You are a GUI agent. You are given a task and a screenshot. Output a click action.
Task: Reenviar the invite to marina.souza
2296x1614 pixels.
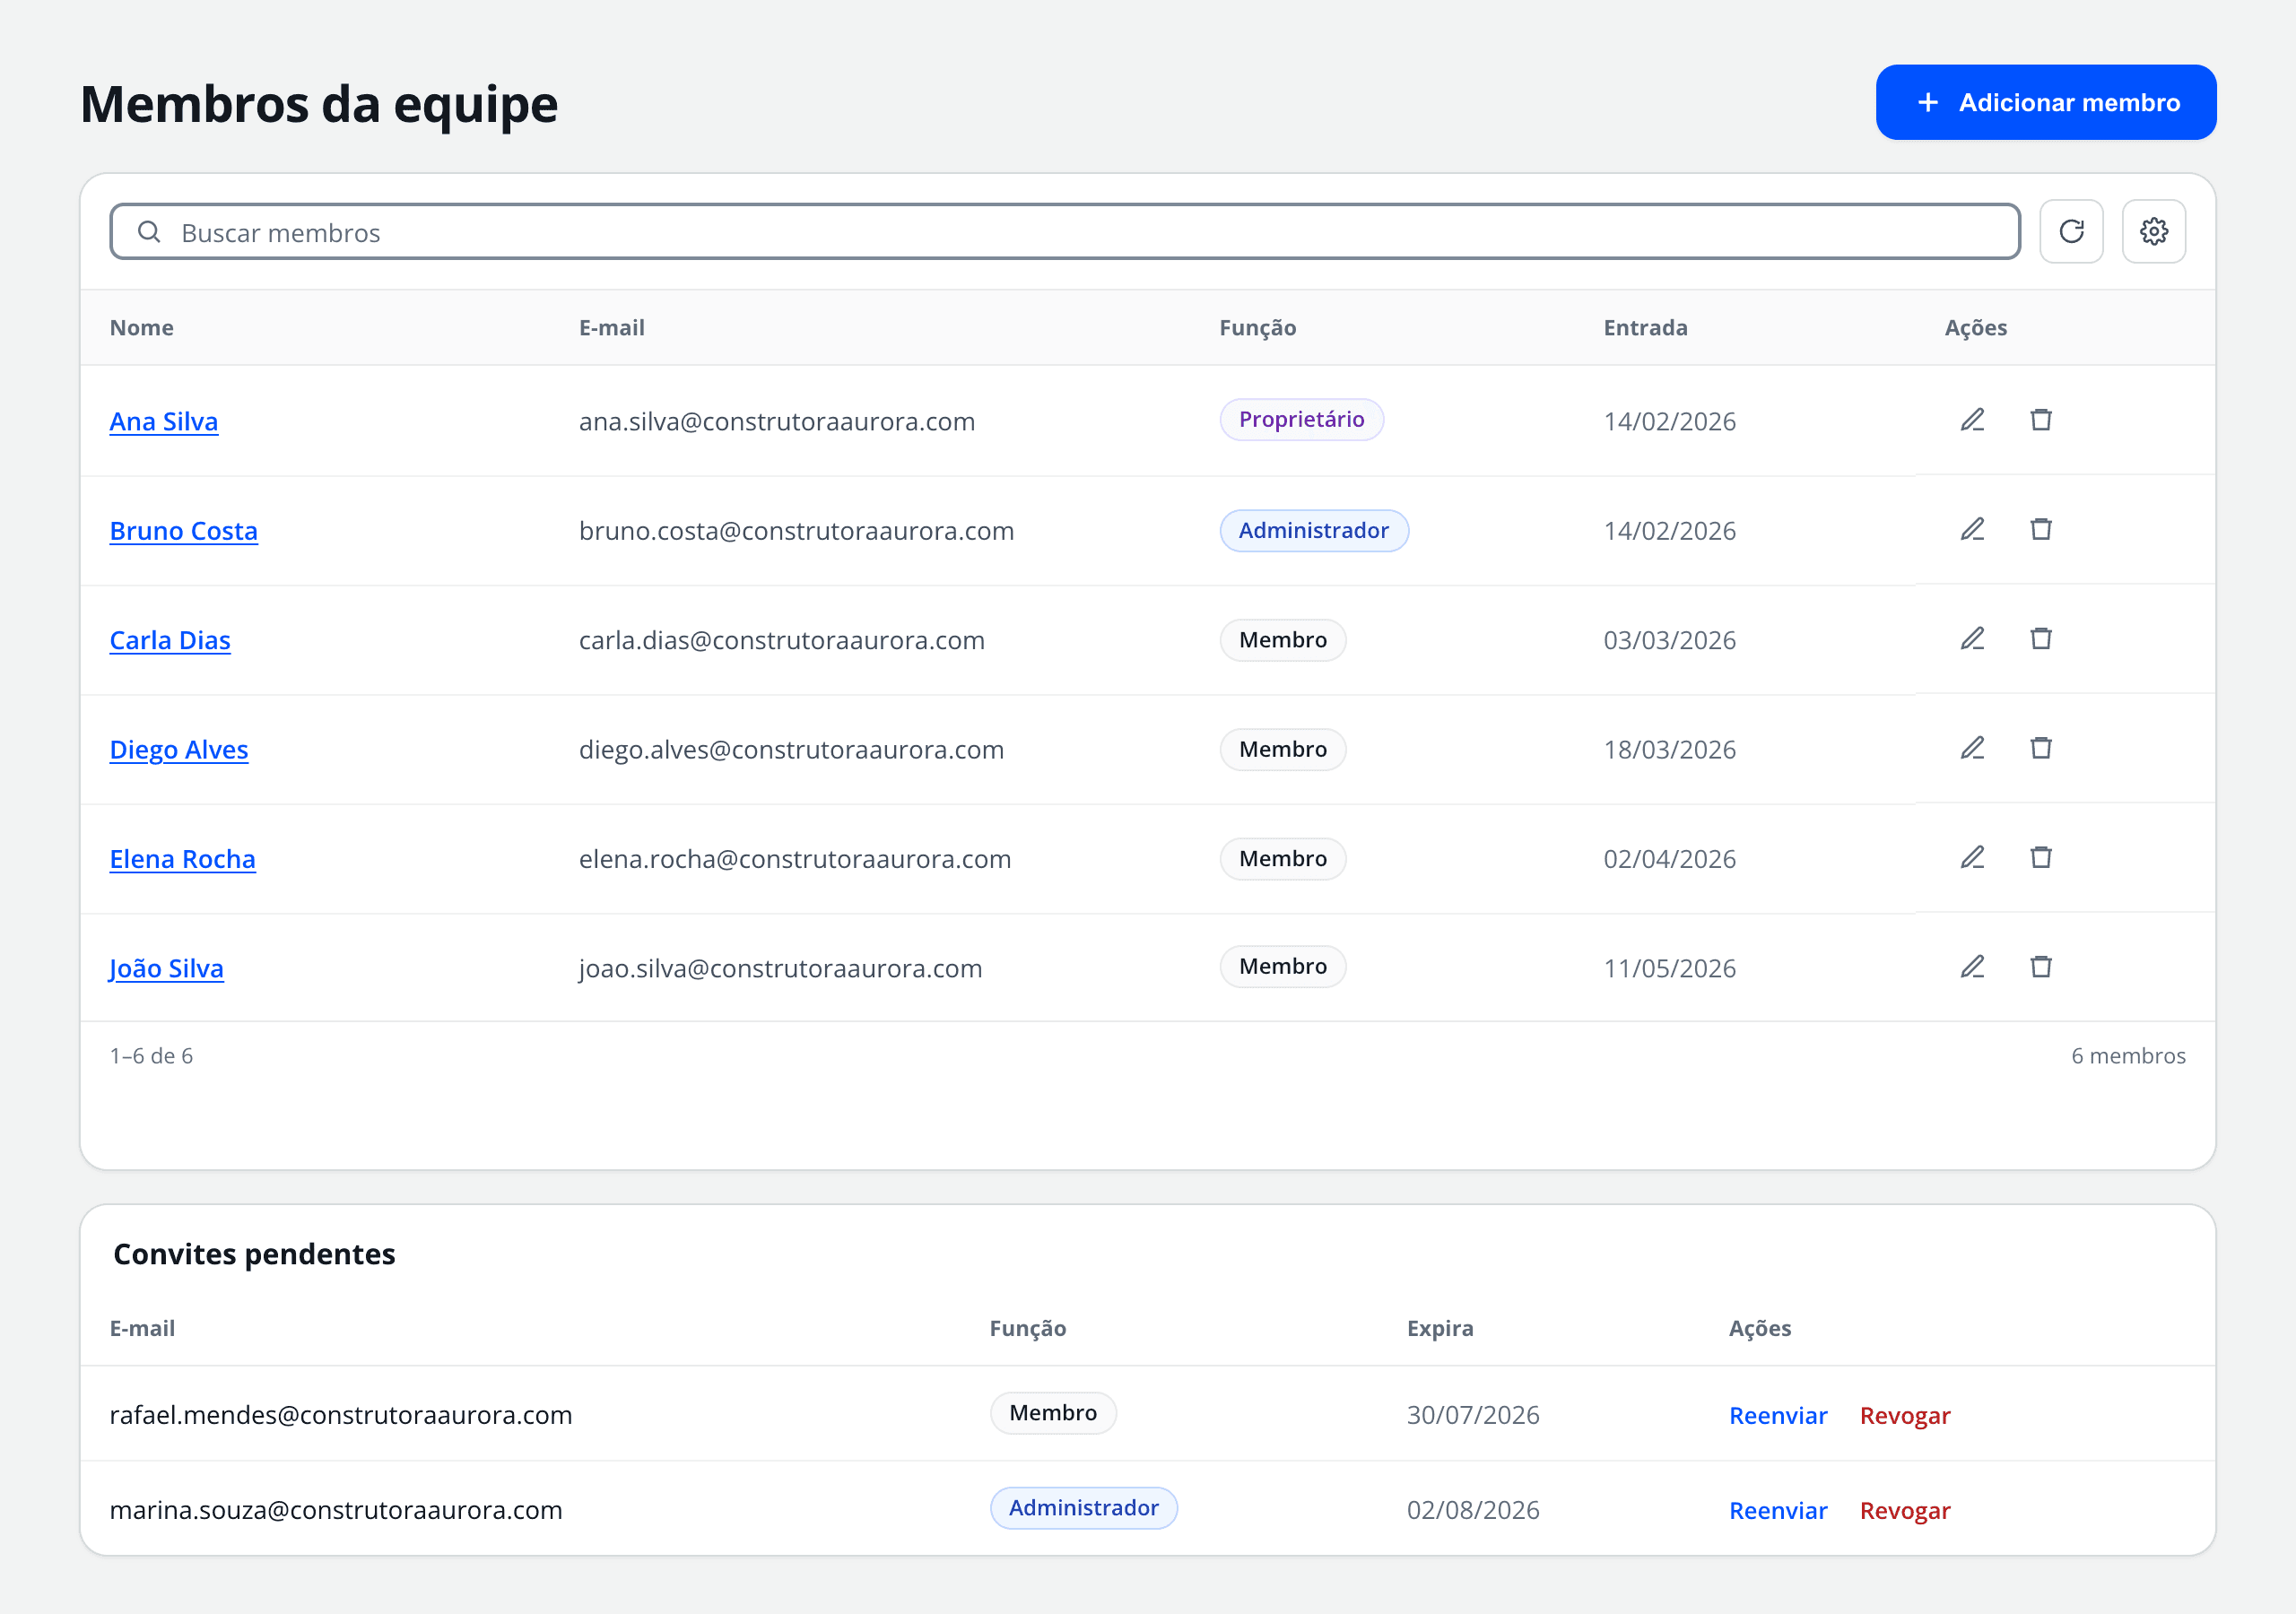(x=1777, y=1510)
